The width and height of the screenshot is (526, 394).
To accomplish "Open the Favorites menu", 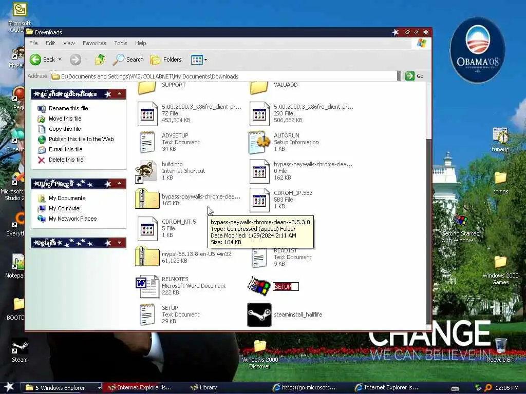I will tap(95, 43).
